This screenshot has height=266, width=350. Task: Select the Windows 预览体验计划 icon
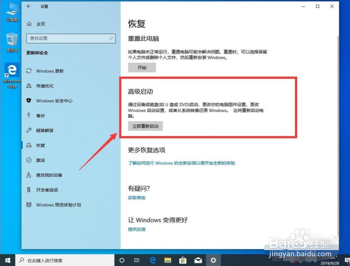tap(29, 205)
